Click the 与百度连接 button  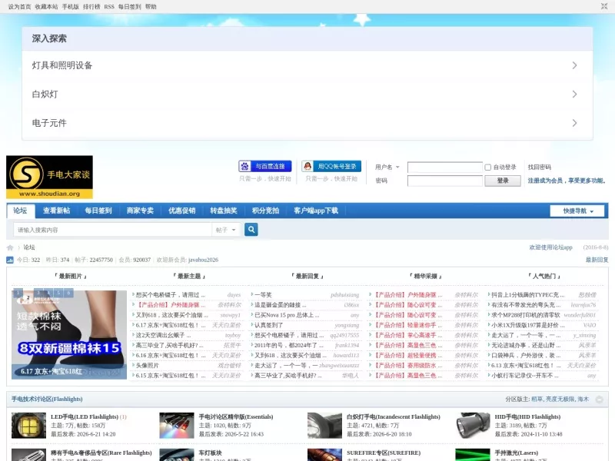265,166
